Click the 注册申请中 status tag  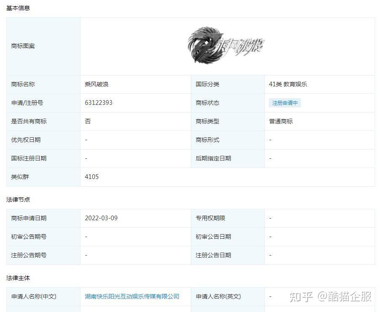click(x=285, y=103)
